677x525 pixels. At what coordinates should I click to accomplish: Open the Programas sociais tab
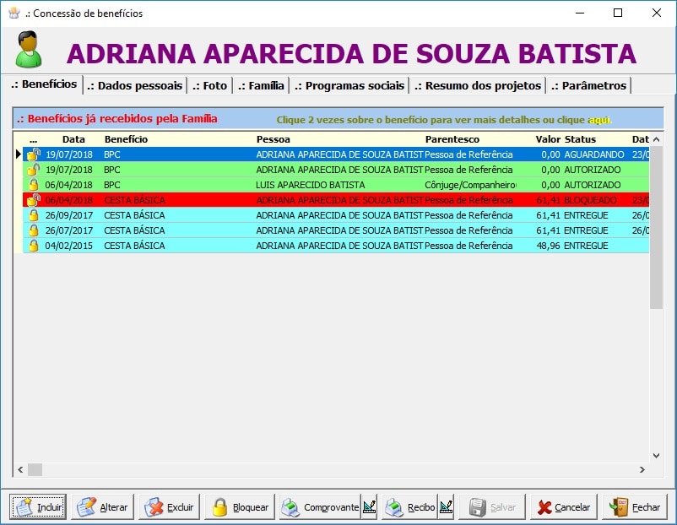349,85
